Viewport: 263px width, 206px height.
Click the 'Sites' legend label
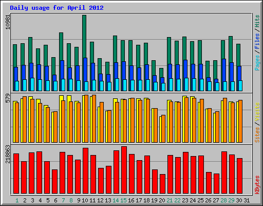click(257, 135)
